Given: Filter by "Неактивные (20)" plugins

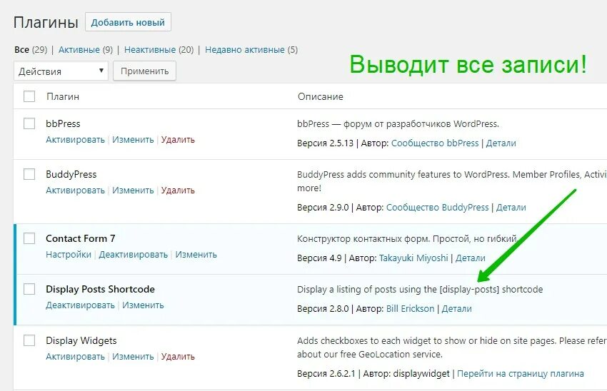Looking at the screenshot, I should (x=159, y=49).
